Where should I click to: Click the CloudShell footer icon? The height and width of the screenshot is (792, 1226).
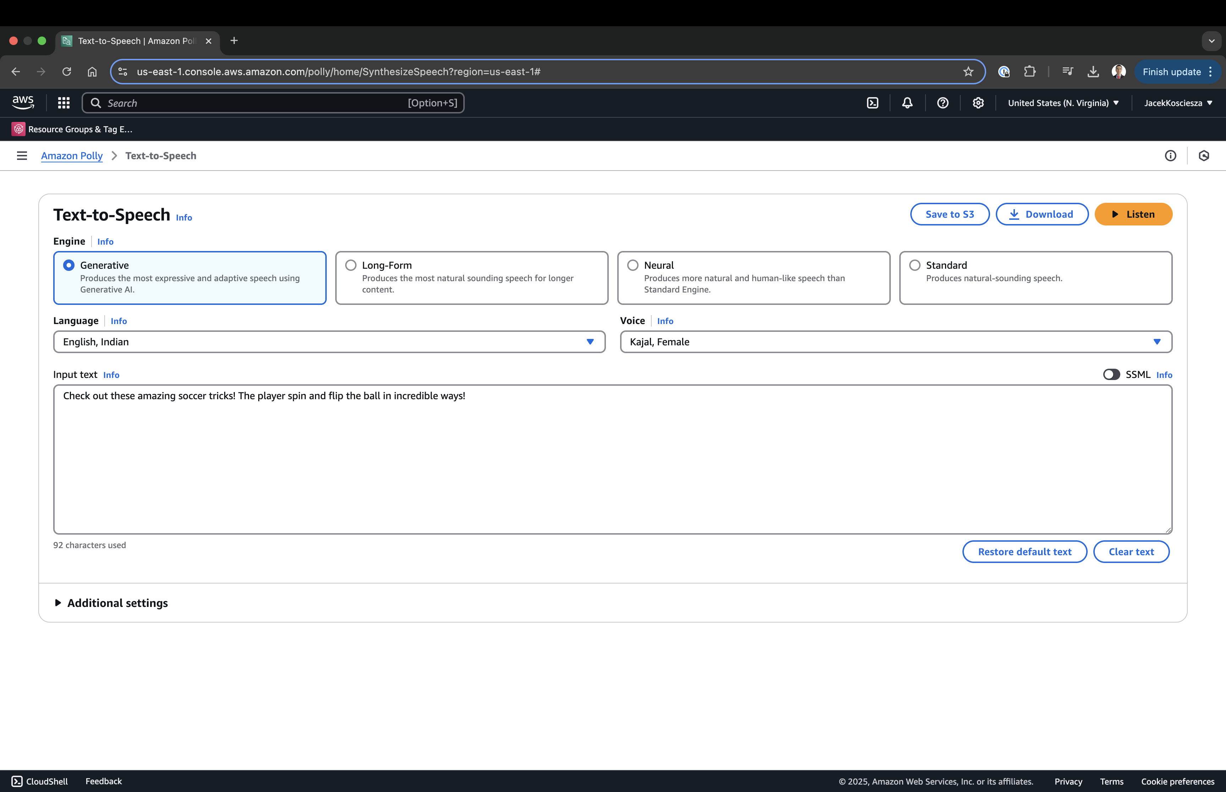[x=17, y=781]
